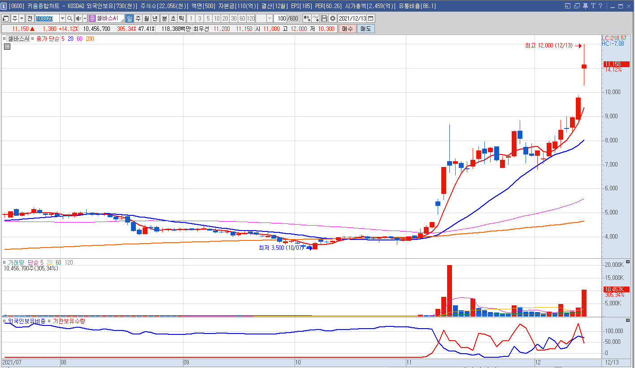Toggle the 외국인보유비중 indicator checkbox
635x368 pixels.
[4, 321]
